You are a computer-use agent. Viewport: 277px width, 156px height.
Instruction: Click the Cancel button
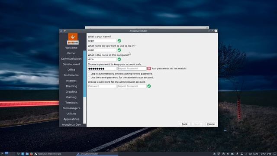pyautogui.click(x=211, y=124)
